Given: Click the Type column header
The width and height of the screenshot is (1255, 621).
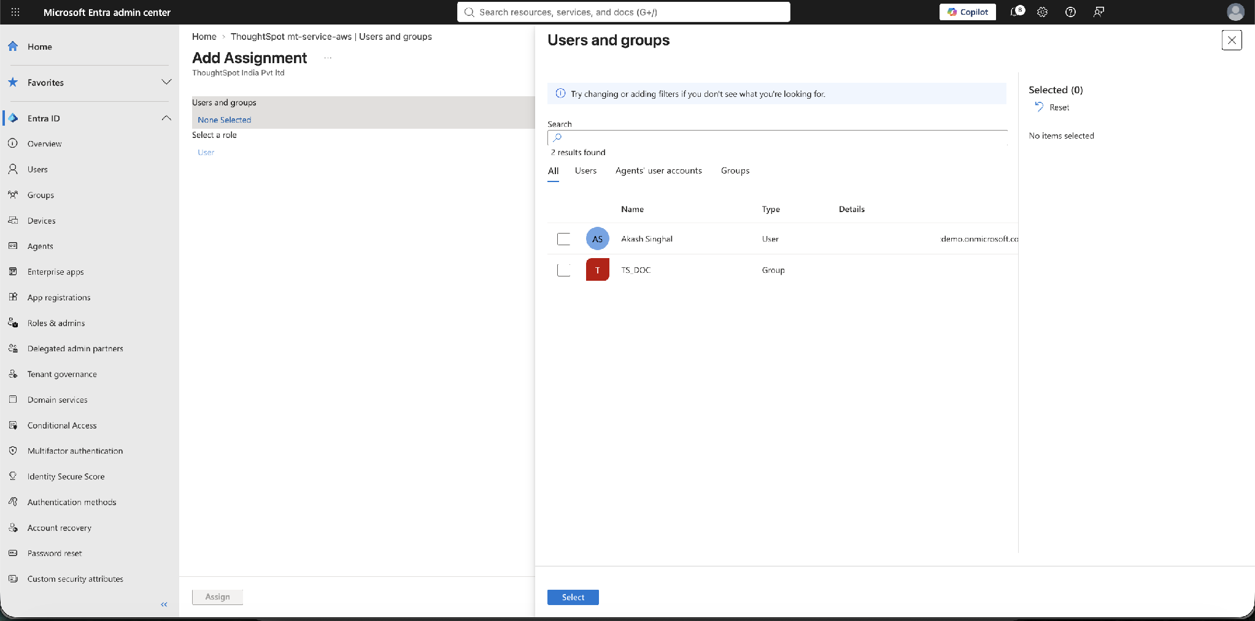Looking at the screenshot, I should coord(771,209).
